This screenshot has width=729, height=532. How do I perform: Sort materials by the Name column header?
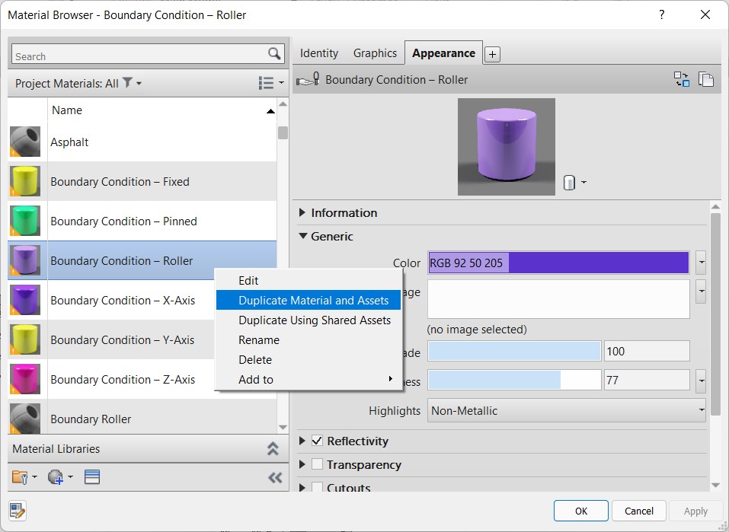[161, 110]
